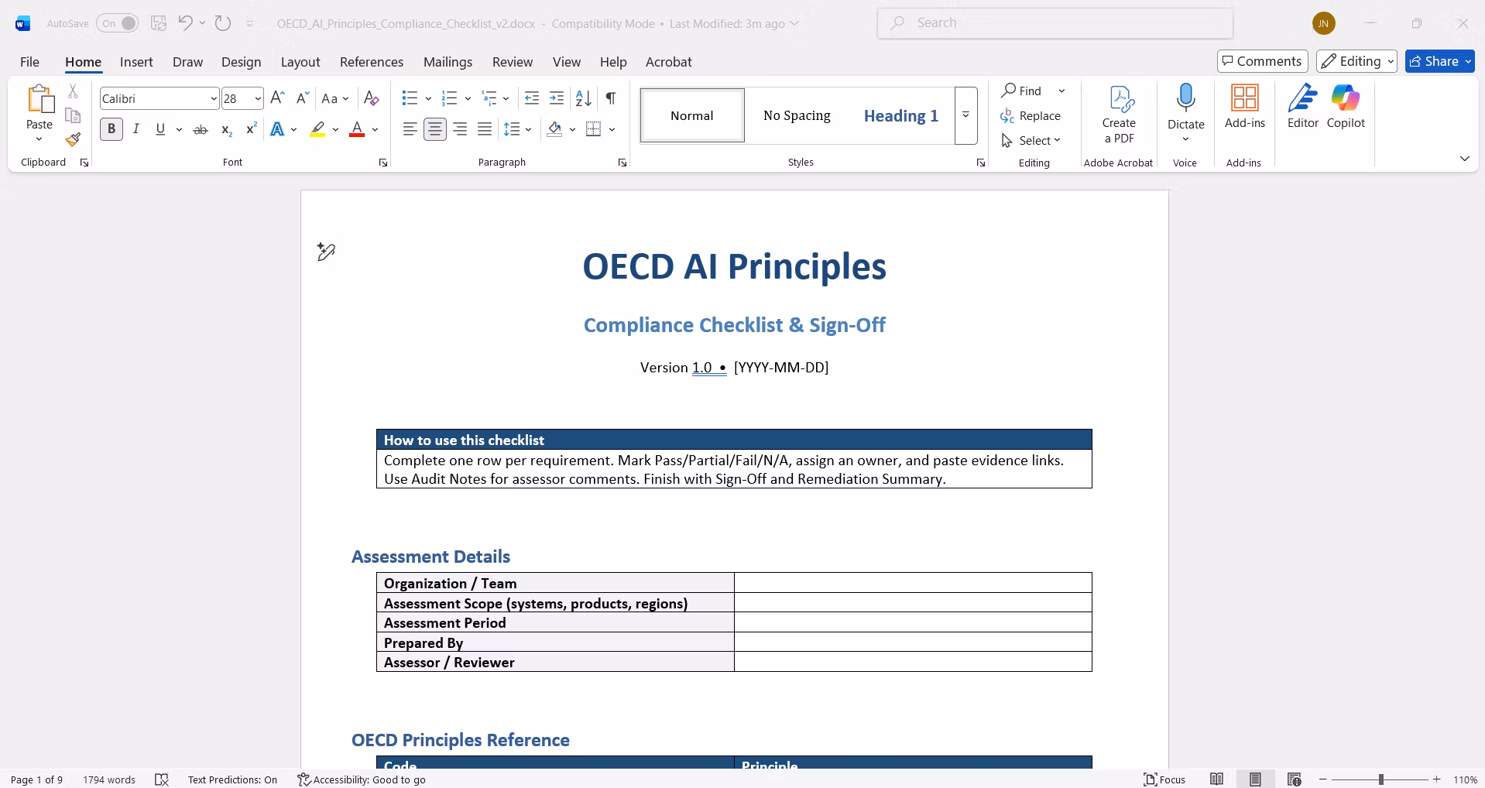This screenshot has height=788, width=1485.
Task: Expand the numbering list dropdown arrow
Action: coord(468,98)
